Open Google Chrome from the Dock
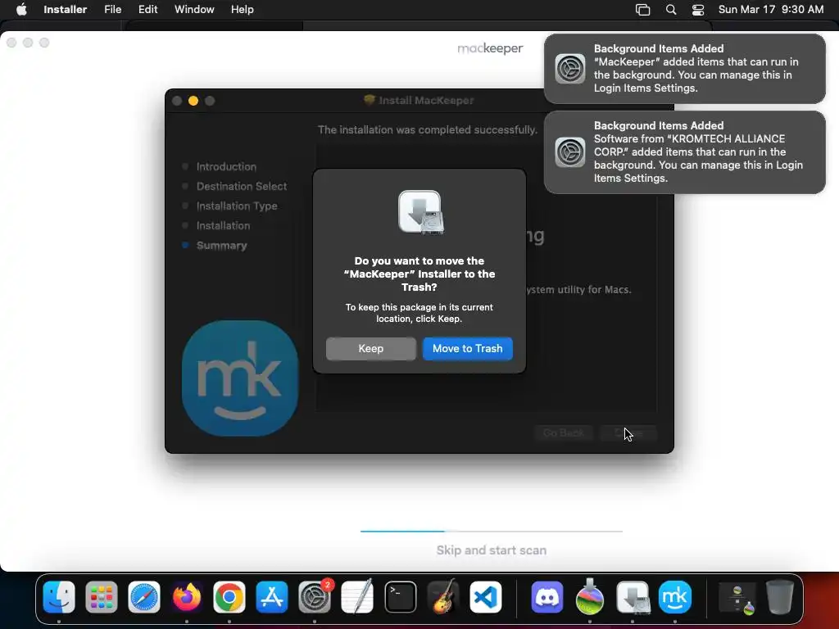839x629 pixels. click(229, 597)
